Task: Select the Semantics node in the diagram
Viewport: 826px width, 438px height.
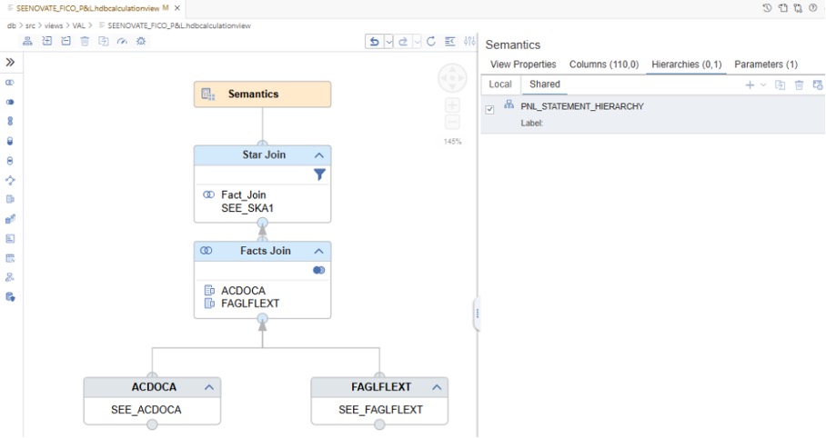Action: click(x=262, y=95)
